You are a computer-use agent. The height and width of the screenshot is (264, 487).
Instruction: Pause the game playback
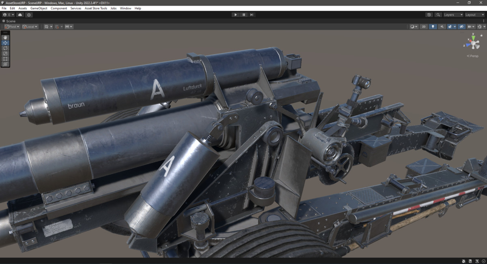244,15
